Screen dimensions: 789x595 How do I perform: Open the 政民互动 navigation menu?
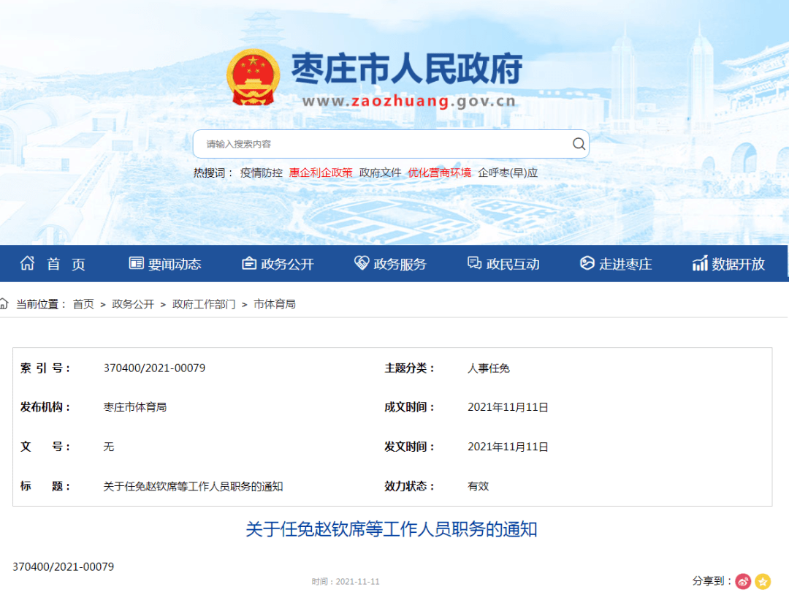coord(504,263)
